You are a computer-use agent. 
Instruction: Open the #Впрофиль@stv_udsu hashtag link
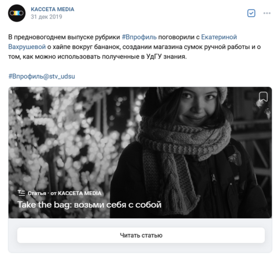point(42,76)
